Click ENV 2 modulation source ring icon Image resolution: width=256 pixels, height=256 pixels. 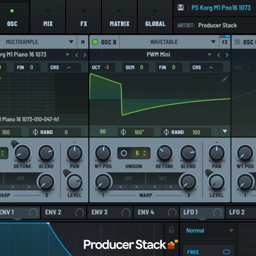79,212
